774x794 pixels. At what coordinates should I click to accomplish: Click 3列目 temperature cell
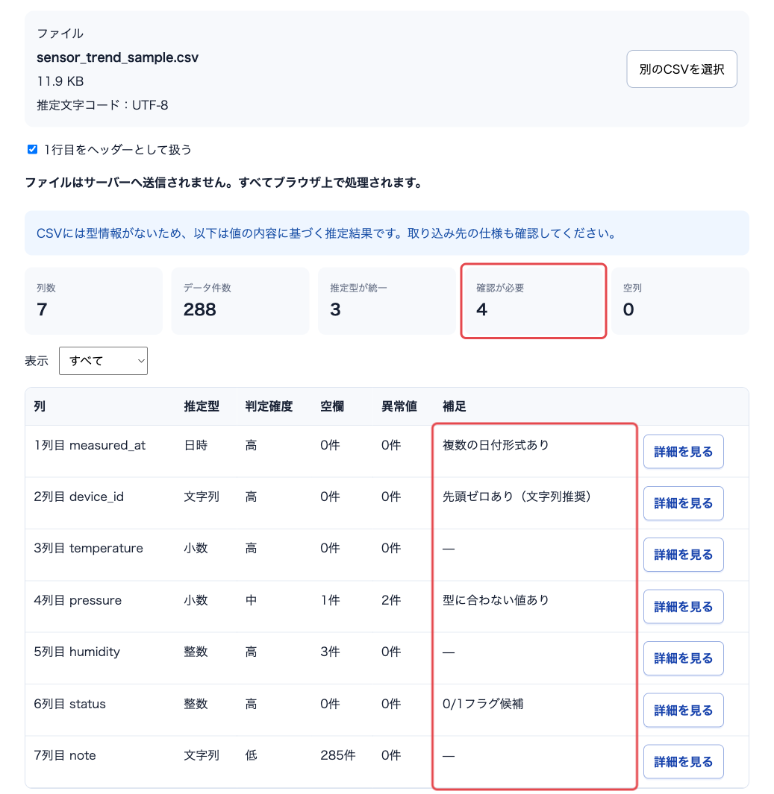pos(88,548)
